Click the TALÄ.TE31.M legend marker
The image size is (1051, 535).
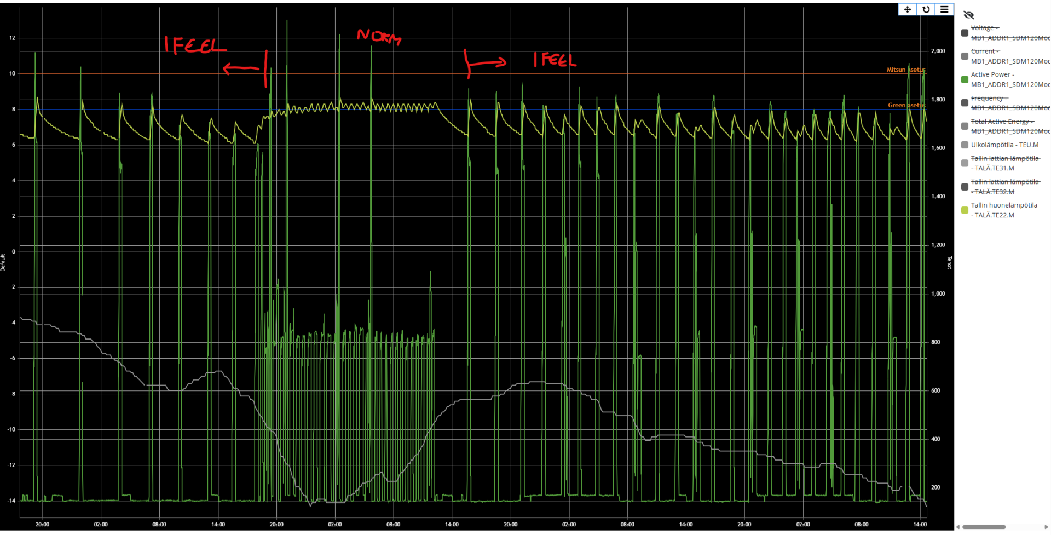(965, 163)
